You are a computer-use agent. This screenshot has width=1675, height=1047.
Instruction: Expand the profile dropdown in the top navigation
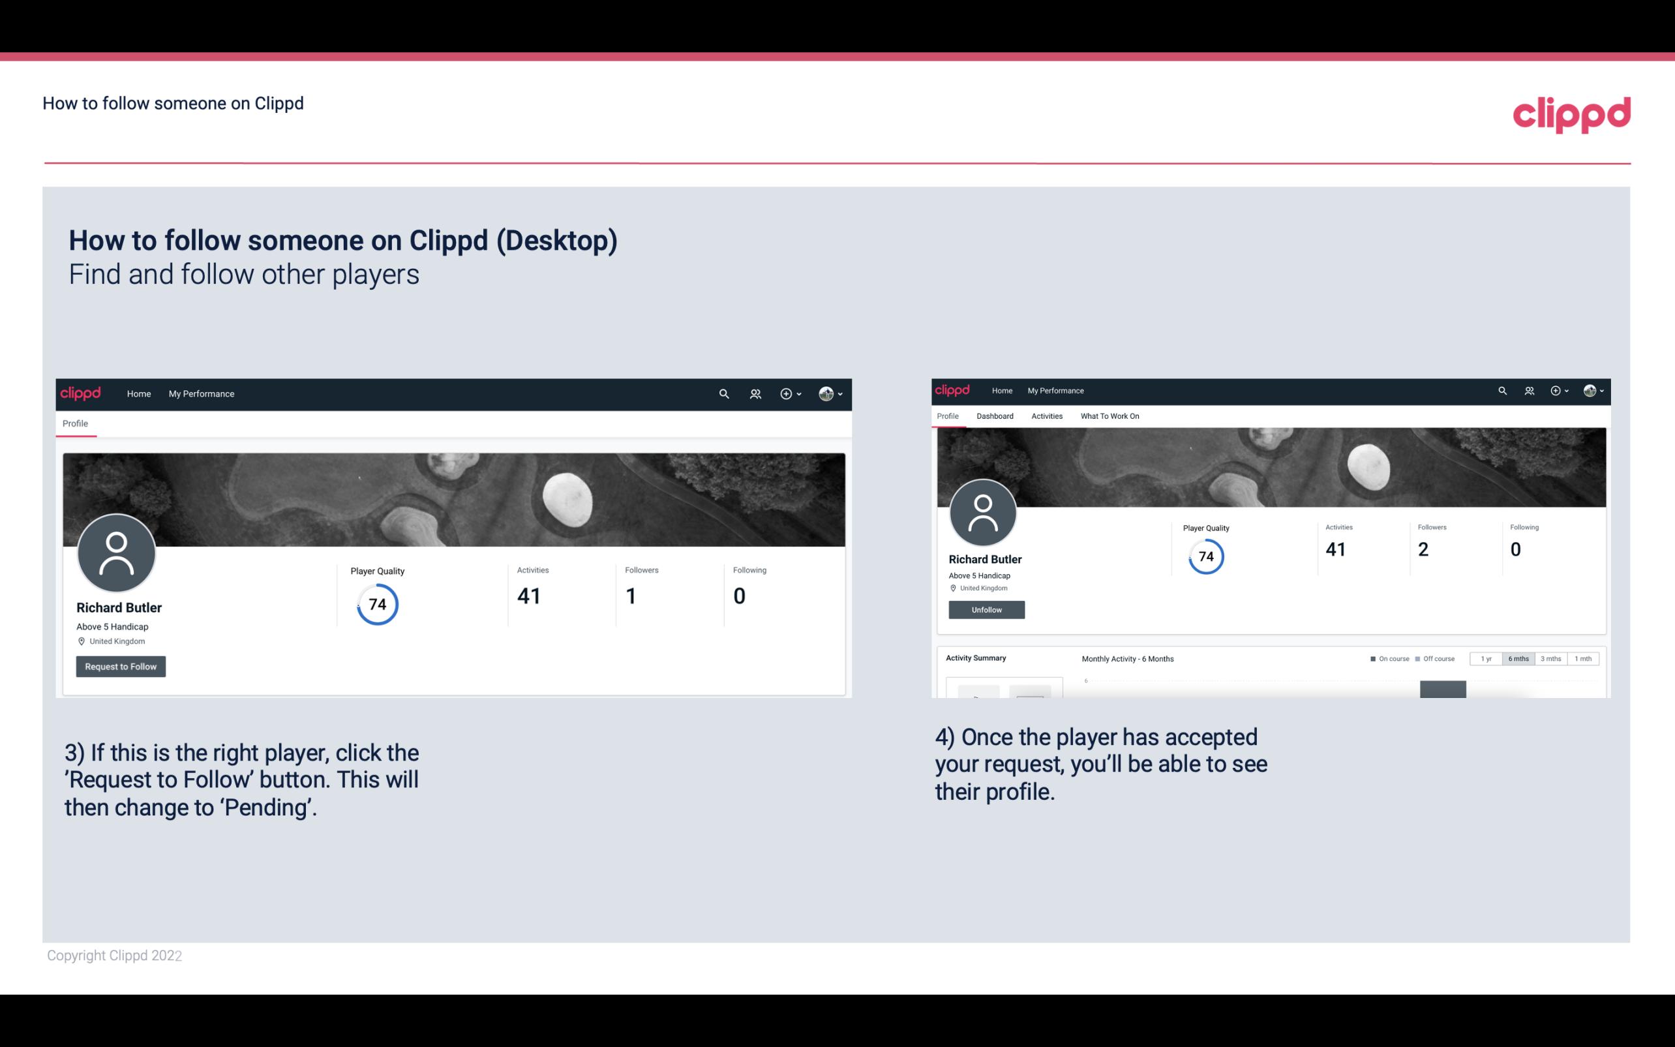pyautogui.click(x=831, y=393)
